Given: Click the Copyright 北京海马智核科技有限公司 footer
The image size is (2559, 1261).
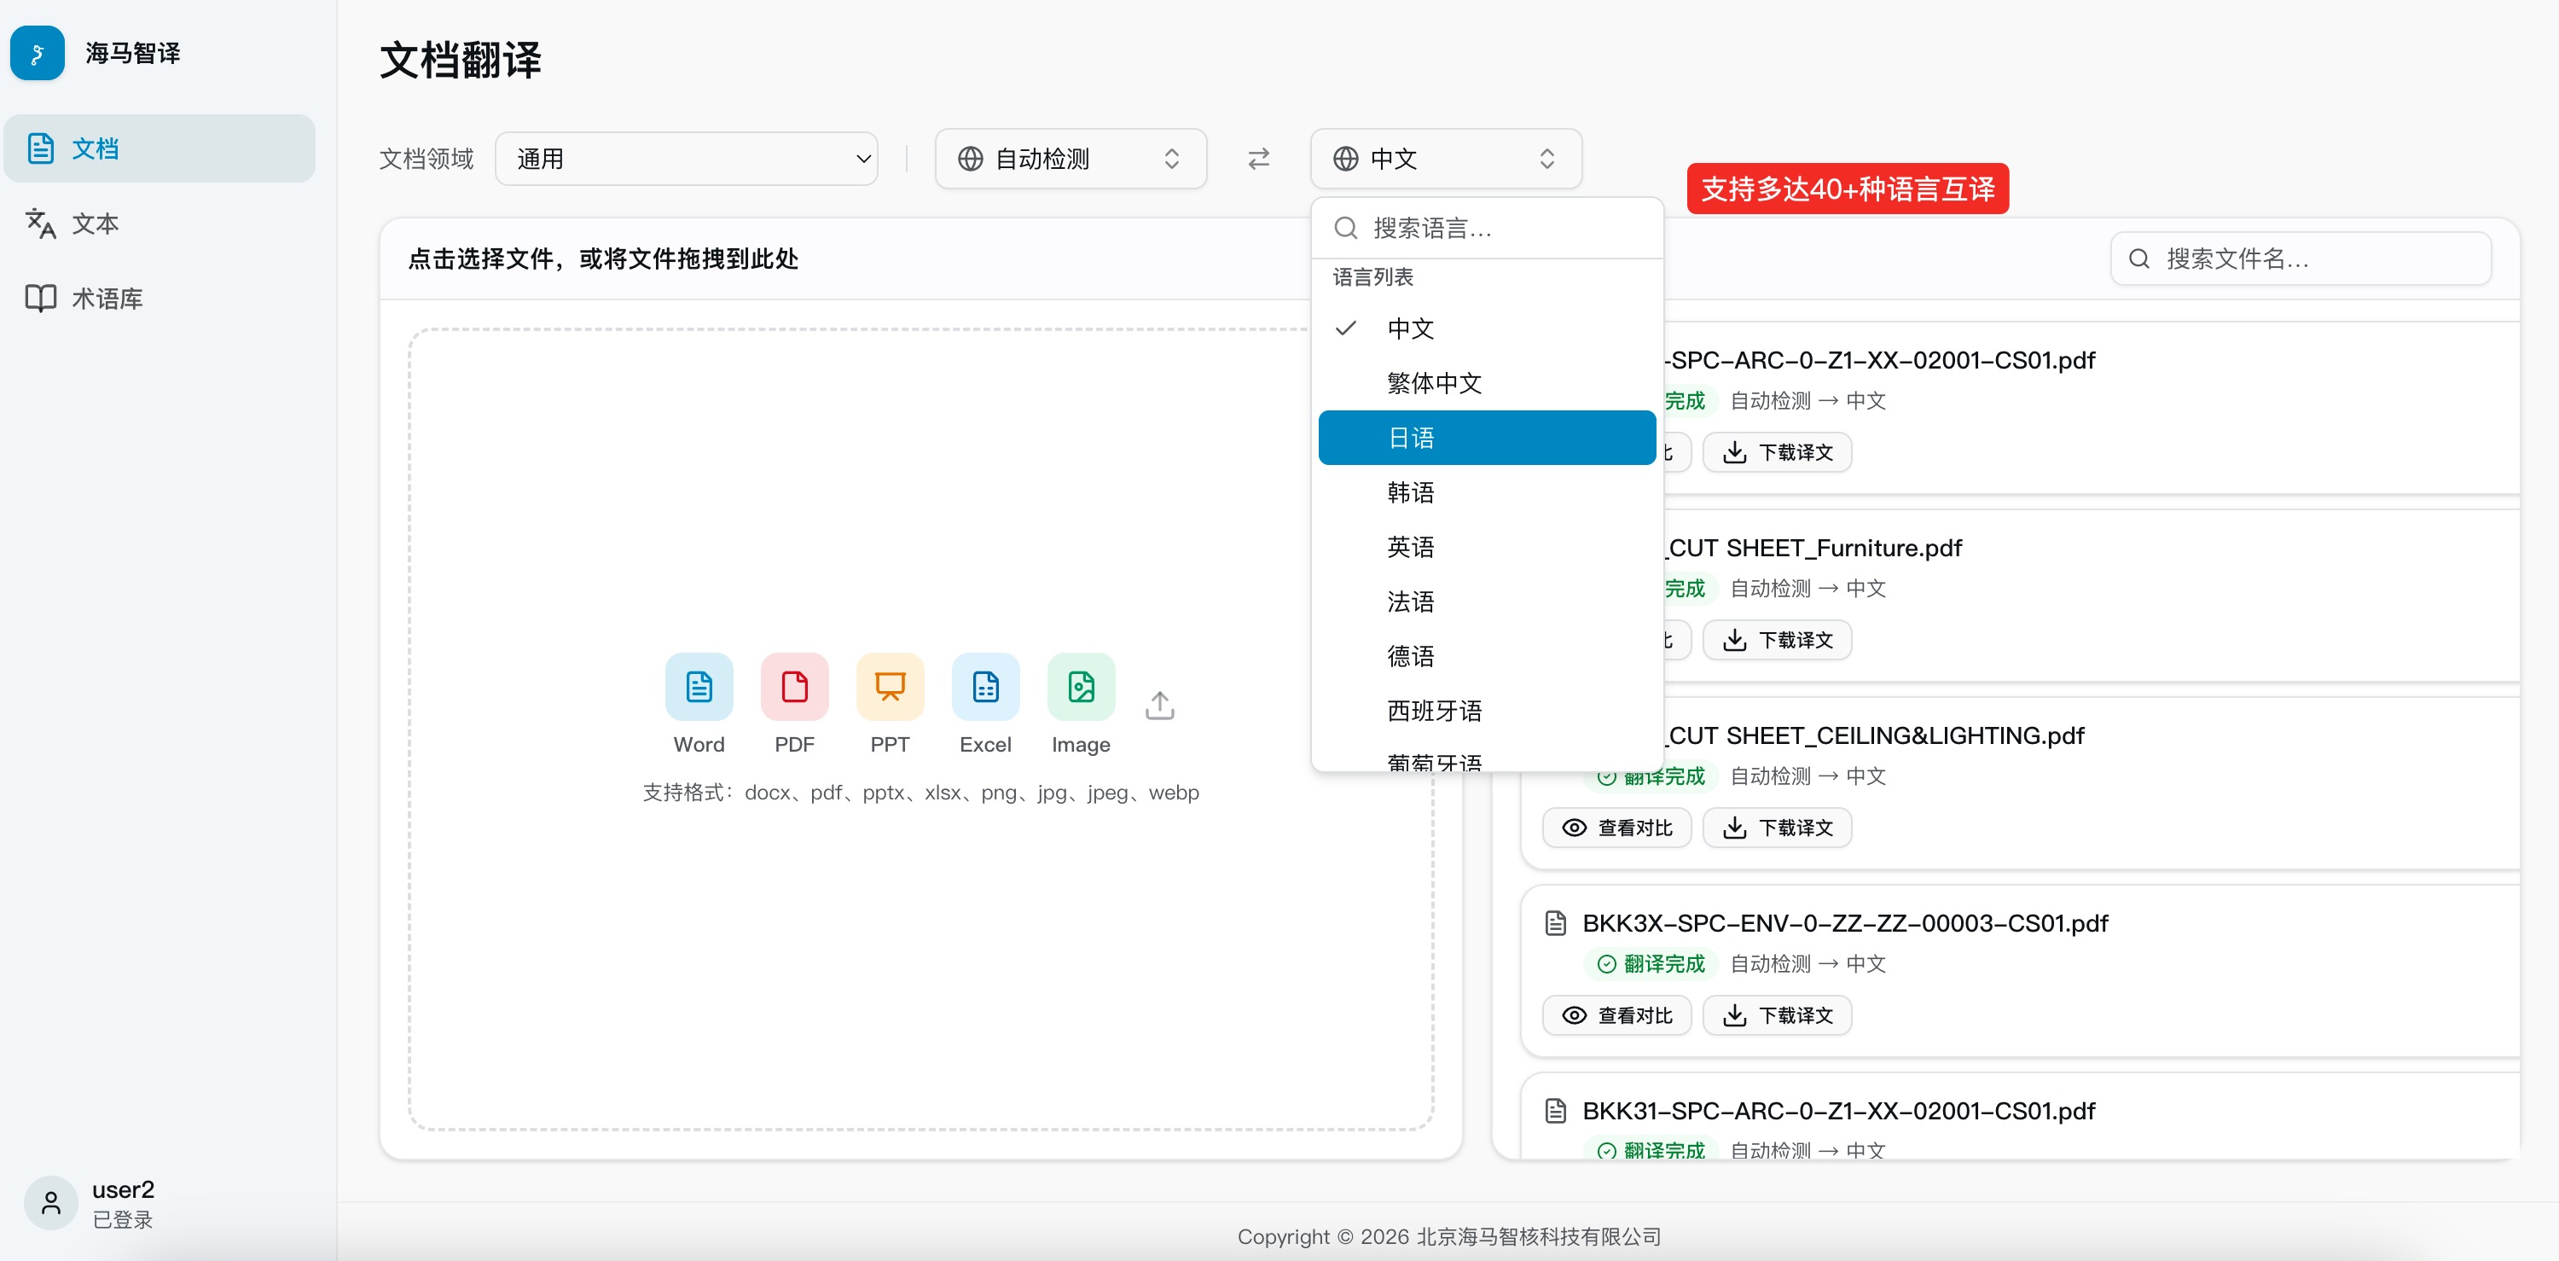Looking at the screenshot, I should [1449, 1237].
